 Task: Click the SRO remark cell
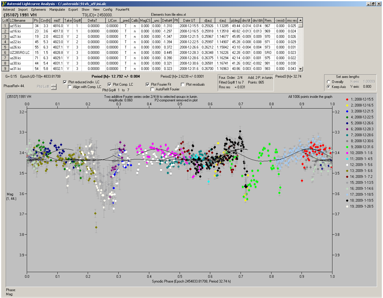pyautogui.click(x=269, y=53)
